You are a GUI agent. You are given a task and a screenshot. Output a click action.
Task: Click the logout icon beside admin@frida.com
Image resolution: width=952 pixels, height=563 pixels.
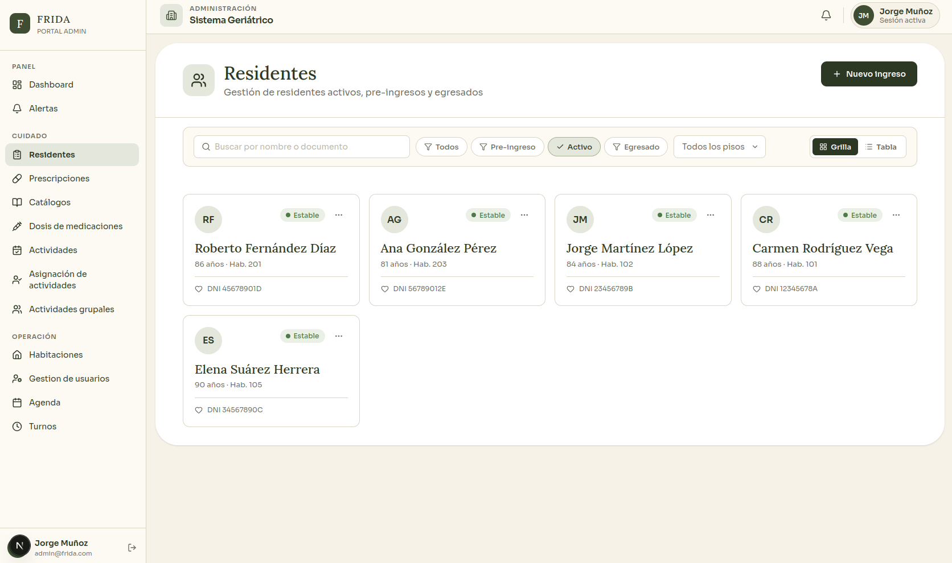click(132, 548)
